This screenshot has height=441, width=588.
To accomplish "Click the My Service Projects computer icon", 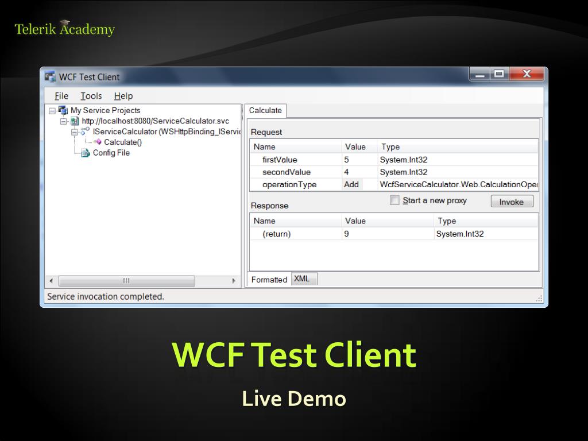I will pyautogui.click(x=63, y=110).
